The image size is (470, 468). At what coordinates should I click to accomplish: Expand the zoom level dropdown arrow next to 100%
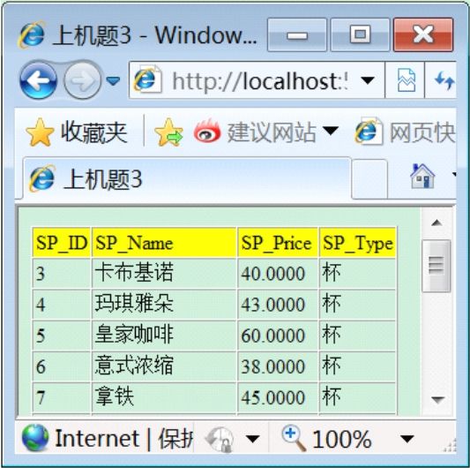[407, 439]
